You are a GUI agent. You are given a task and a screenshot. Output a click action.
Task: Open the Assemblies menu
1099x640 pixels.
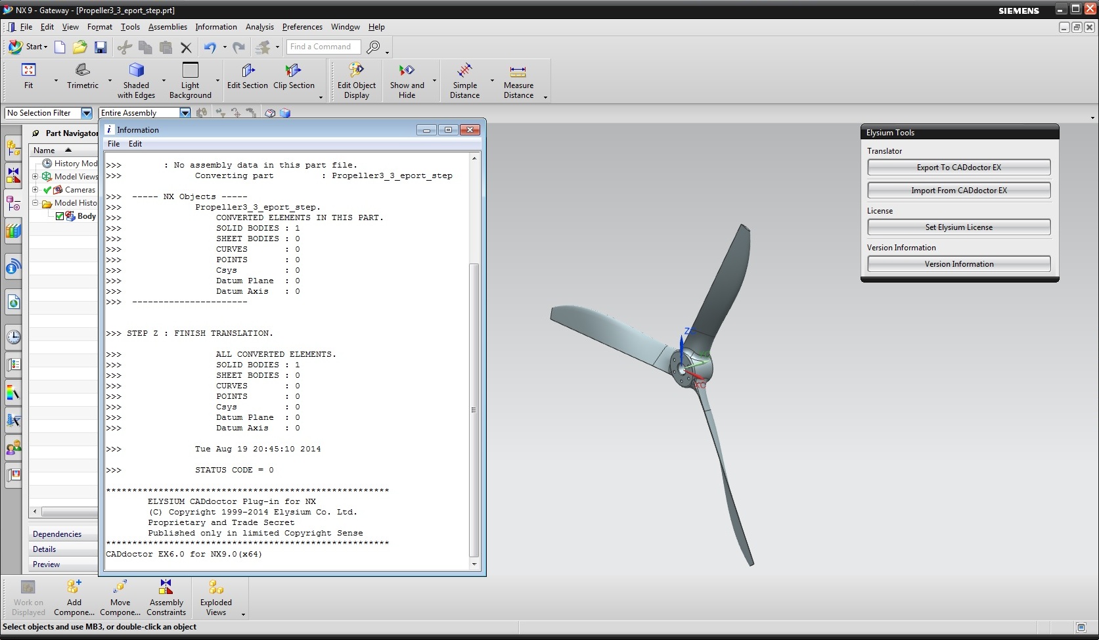coord(168,27)
